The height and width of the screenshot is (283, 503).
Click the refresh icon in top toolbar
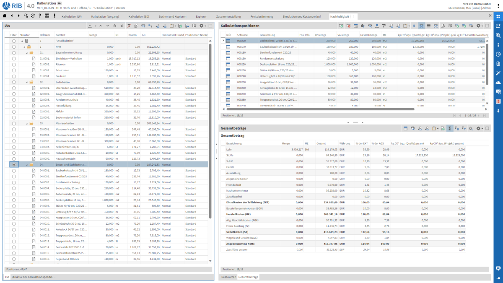point(33,16)
